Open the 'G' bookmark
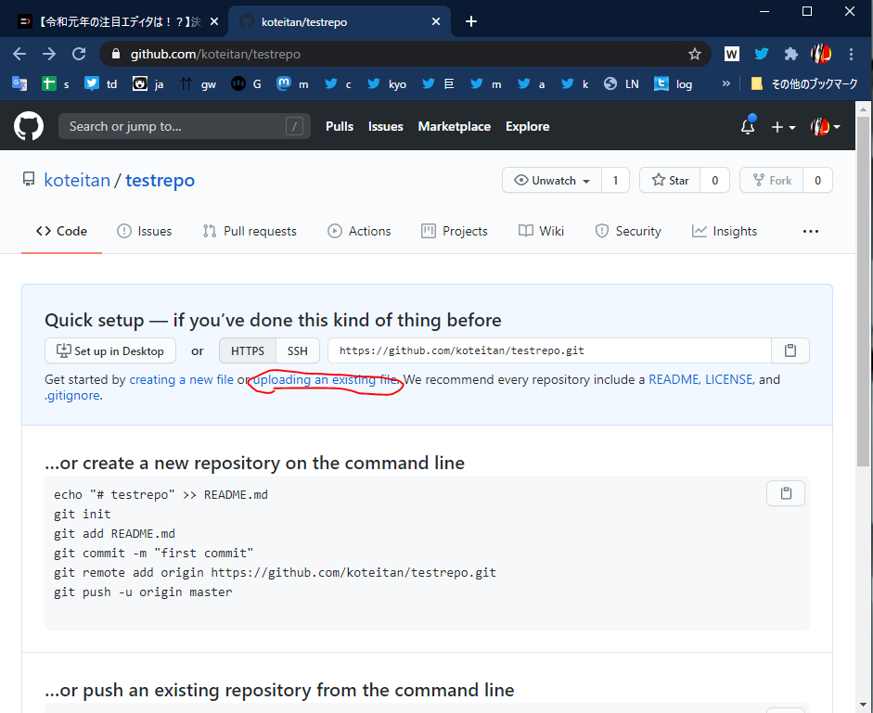Image resolution: width=873 pixels, height=713 pixels. pyautogui.click(x=246, y=83)
